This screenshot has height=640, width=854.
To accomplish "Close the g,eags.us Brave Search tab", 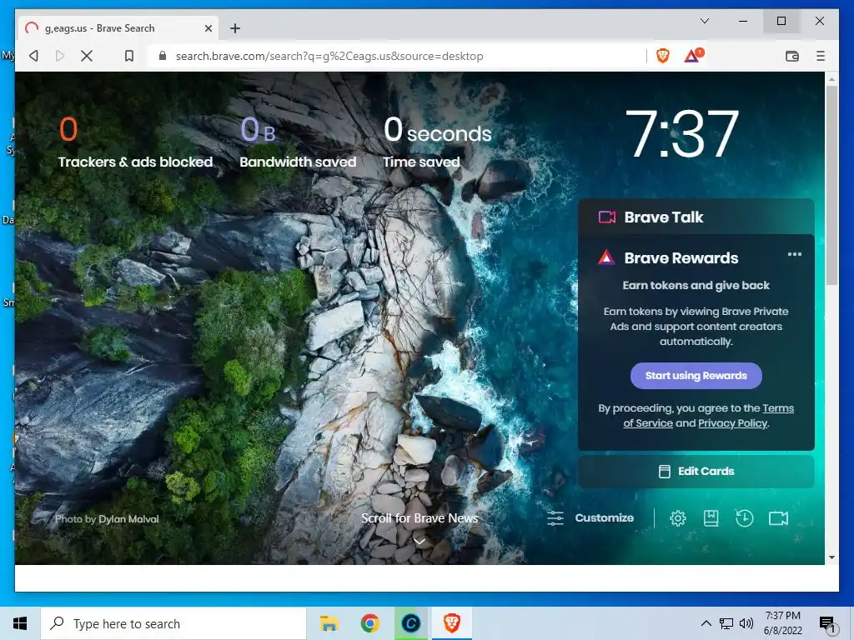I will pos(208,28).
